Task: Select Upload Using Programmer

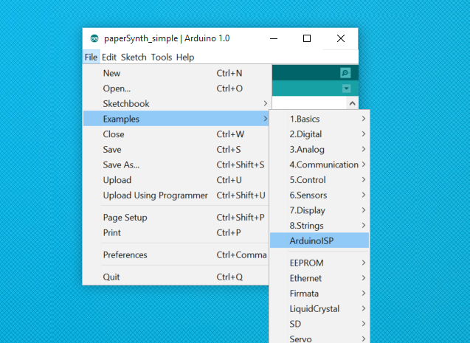Action: point(176,195)
